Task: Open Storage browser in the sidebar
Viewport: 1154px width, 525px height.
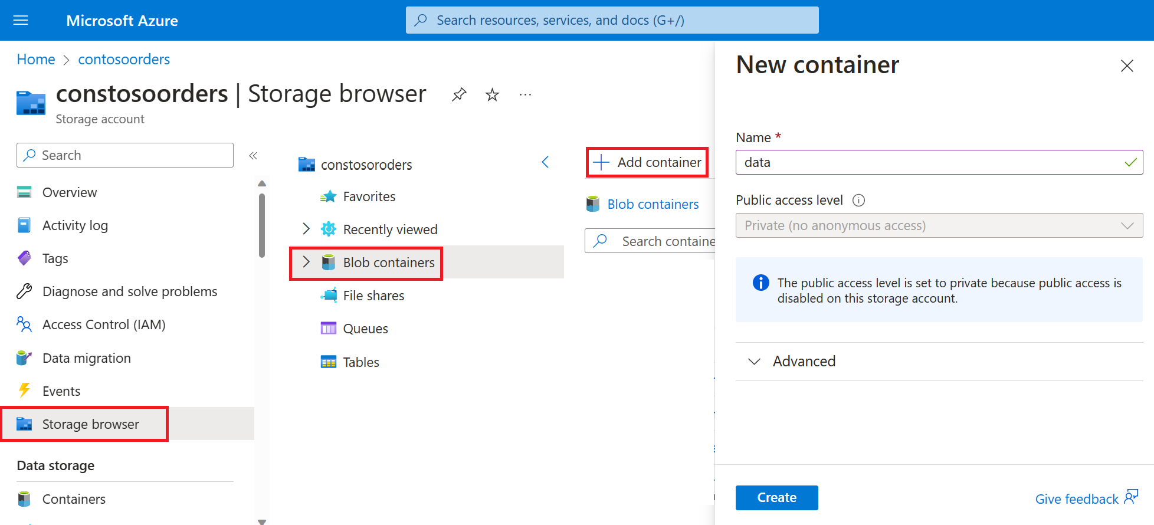Action: (x=90, y=424)
